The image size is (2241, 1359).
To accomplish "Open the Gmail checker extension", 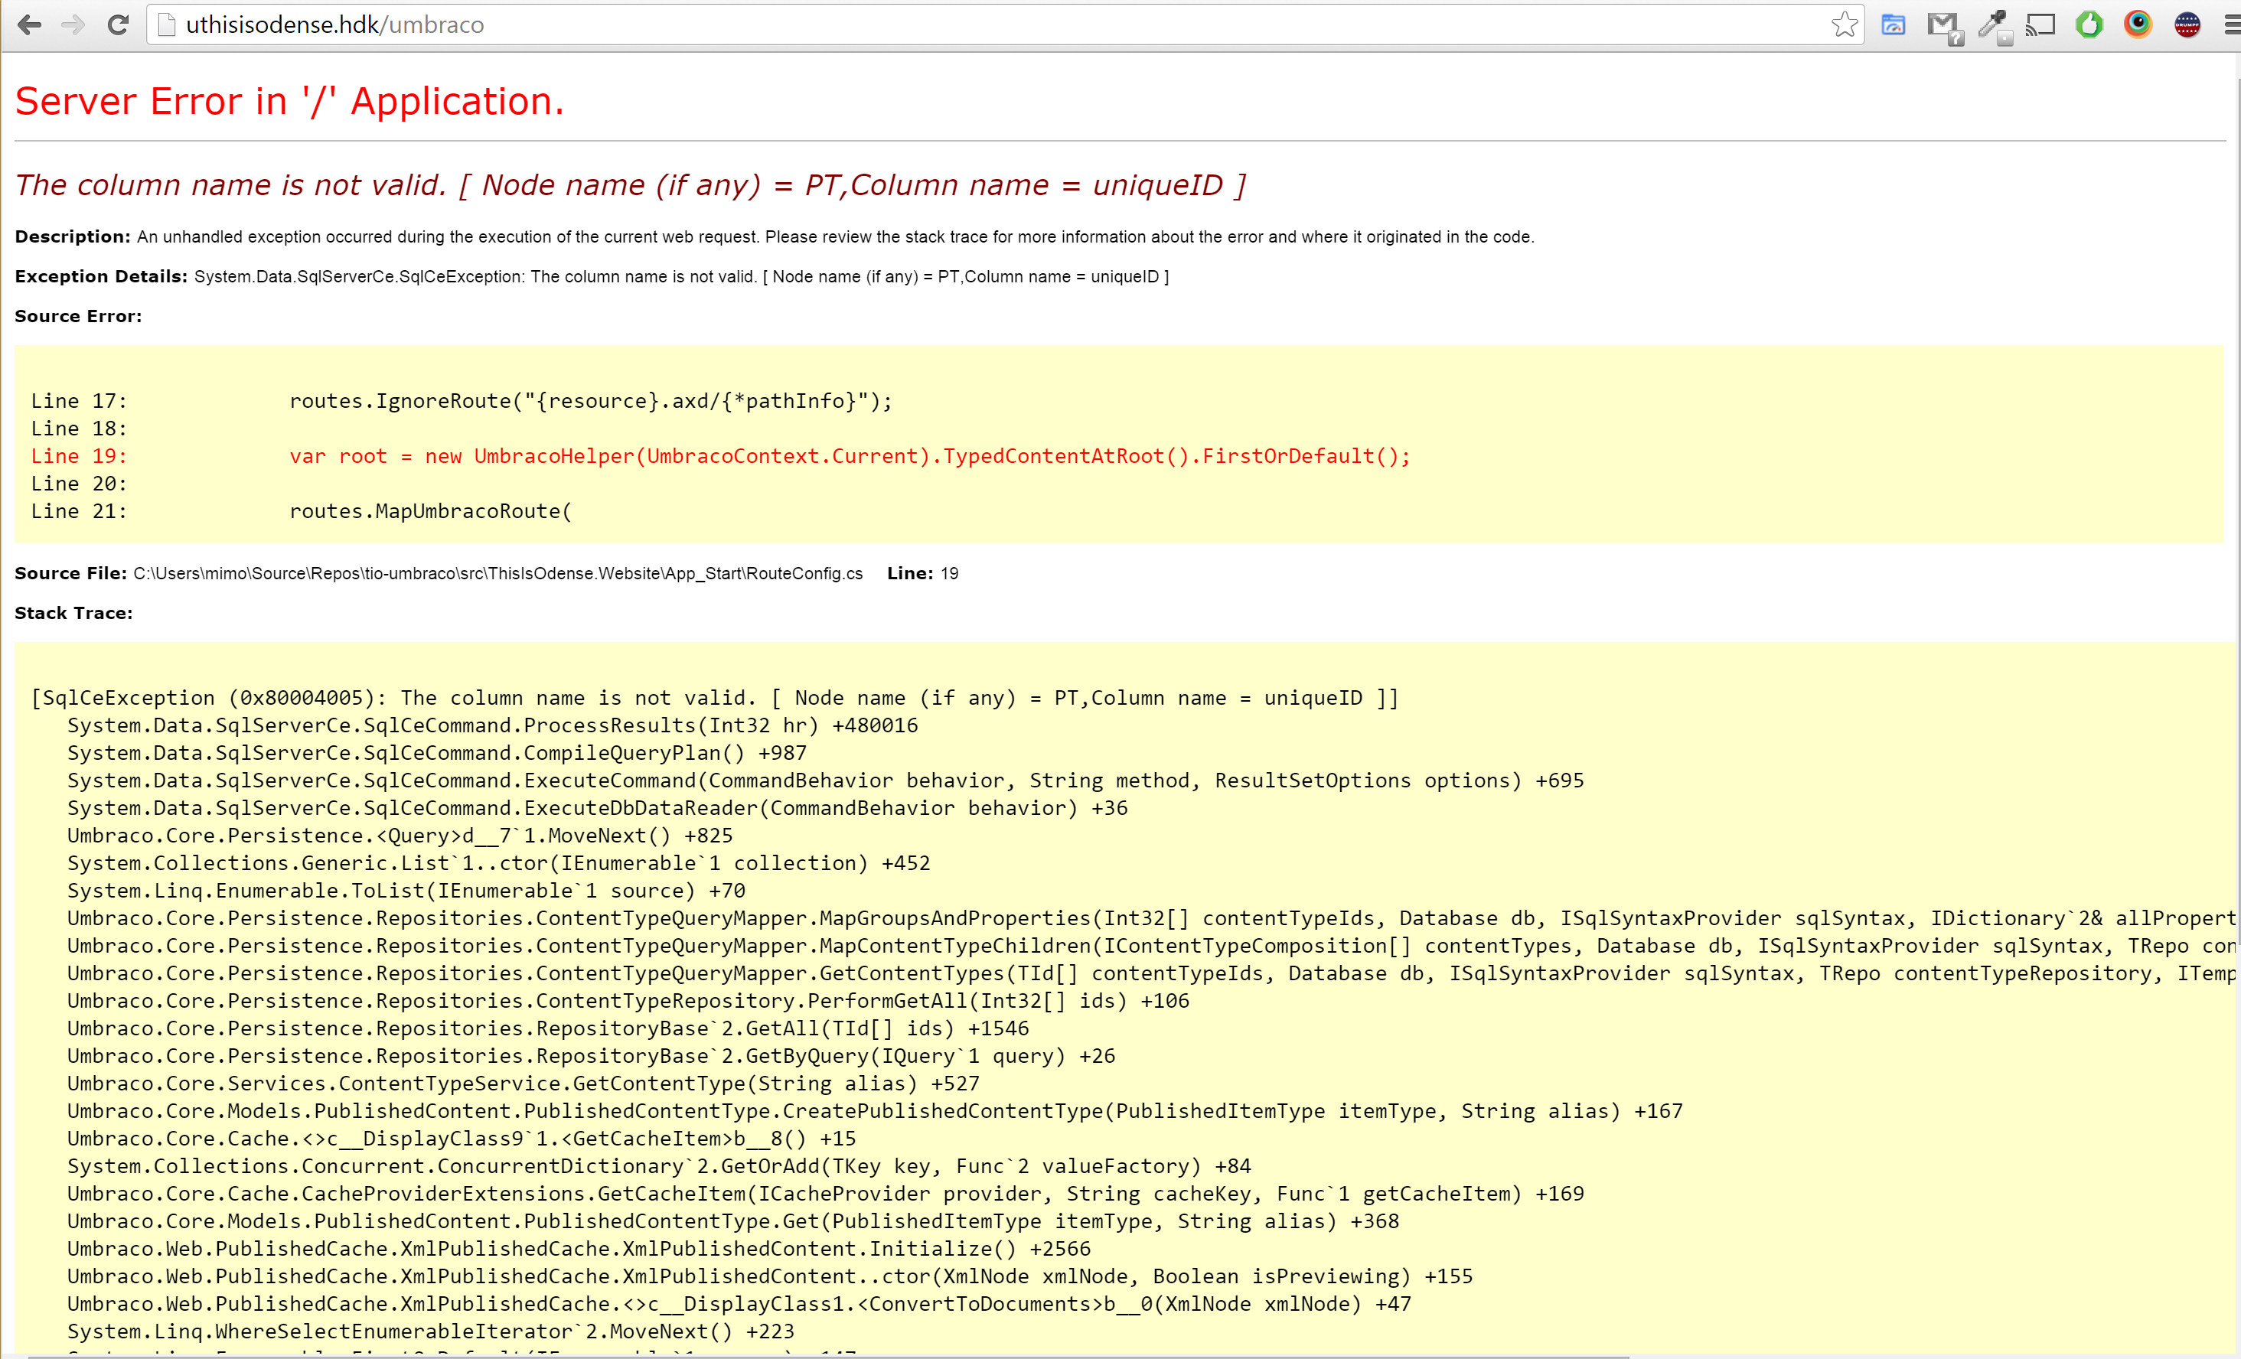I will 1943,25.
